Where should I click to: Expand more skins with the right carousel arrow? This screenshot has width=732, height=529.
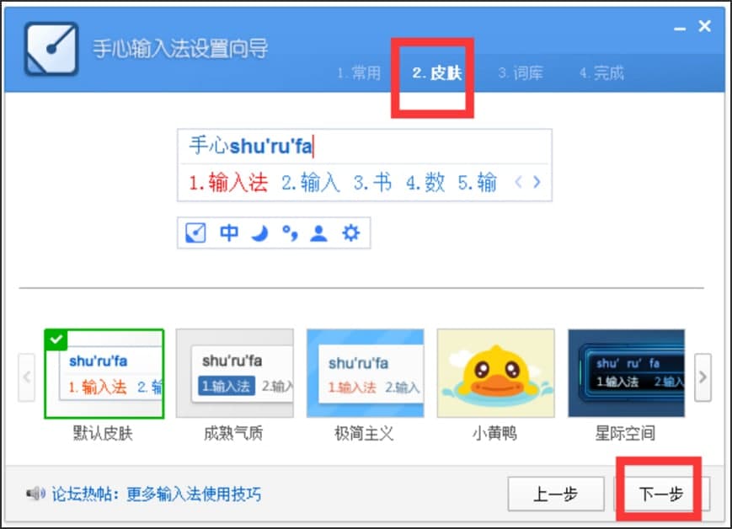tap(702, 378)
